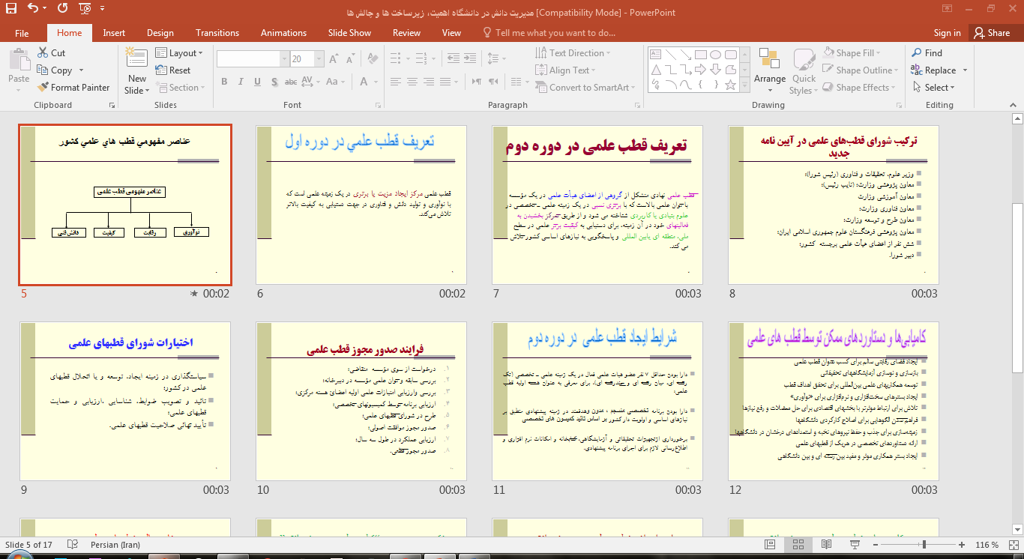This screenshot has height=559, width=1024.
Task: Click Sign in link at top right
Action: click(947, 33)
